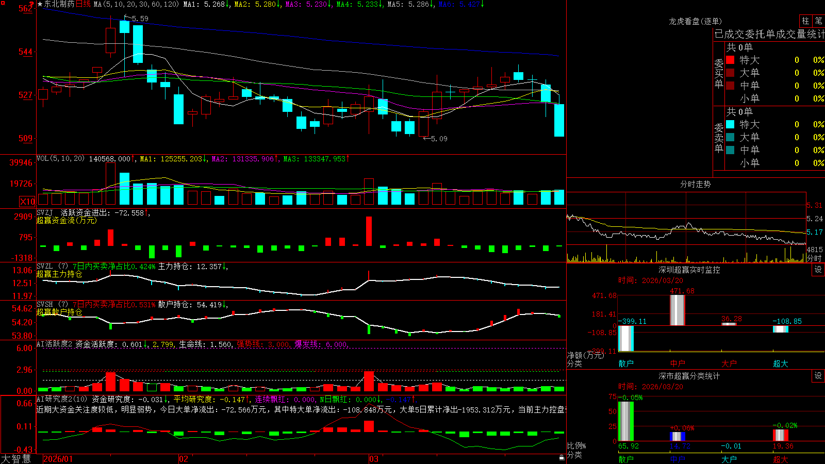Click the 超赢主力持仓 label
Screen dimensions: 825x464
[59, 274]
